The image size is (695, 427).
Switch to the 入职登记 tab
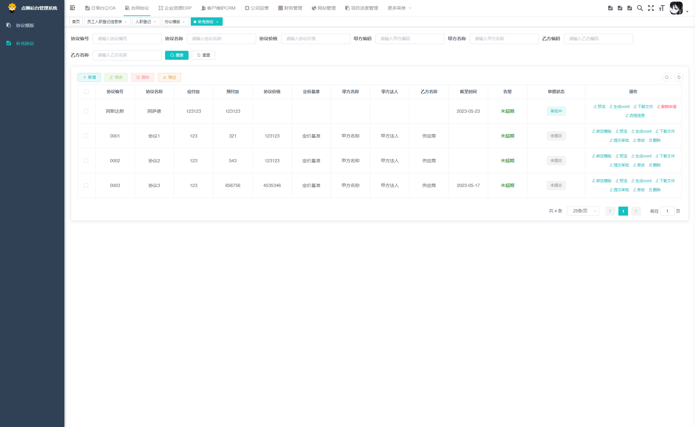(x=143, y=22)
